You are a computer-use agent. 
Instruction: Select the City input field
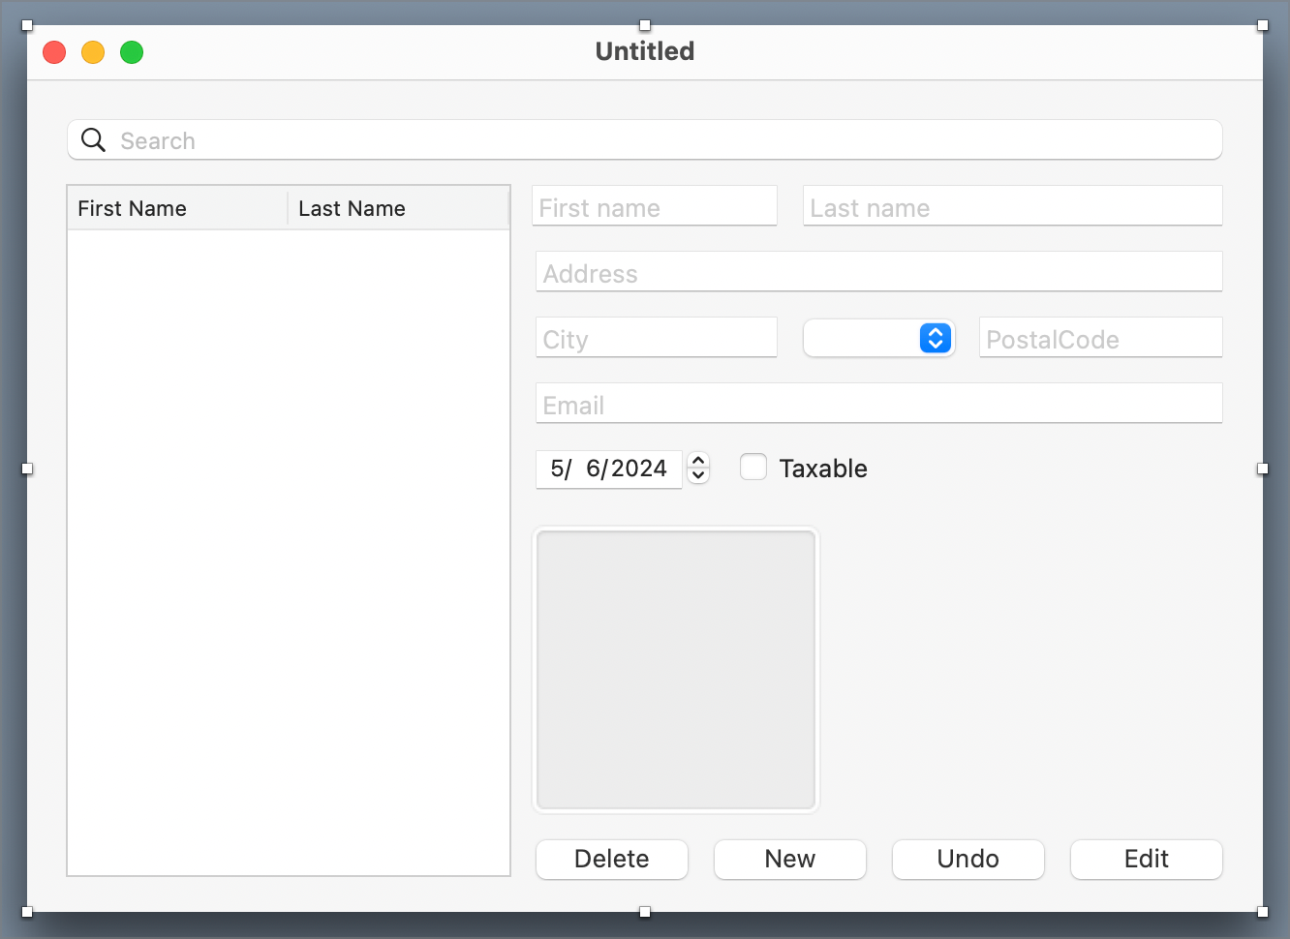click(657, 338)
